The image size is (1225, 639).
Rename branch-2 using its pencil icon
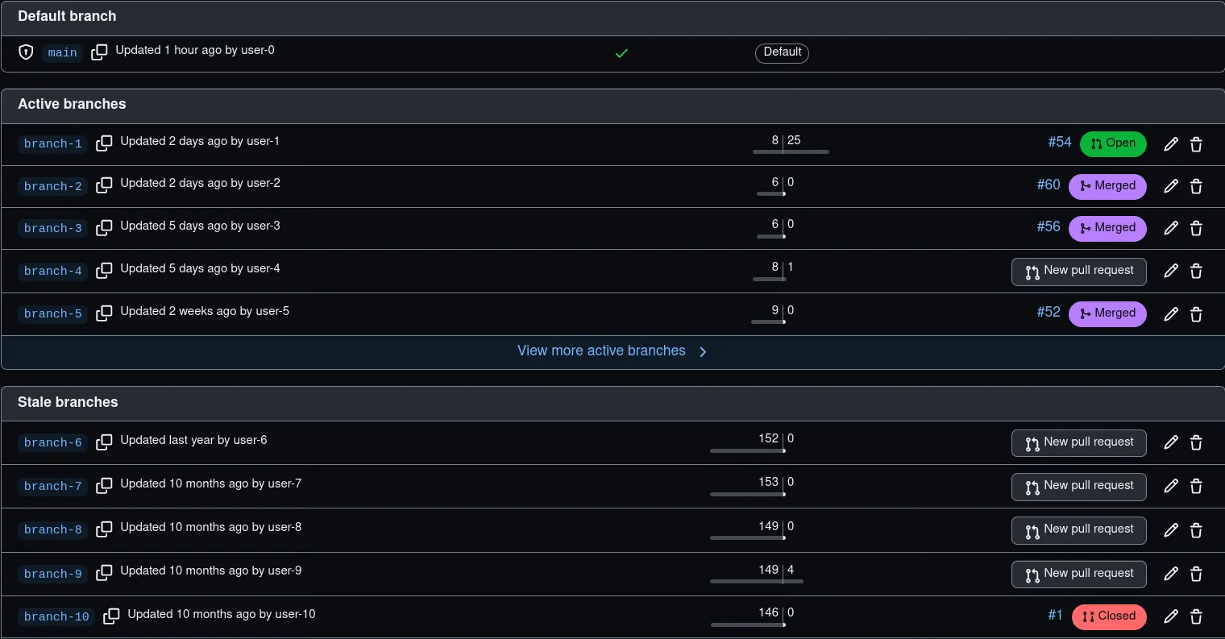[1171, 186]
